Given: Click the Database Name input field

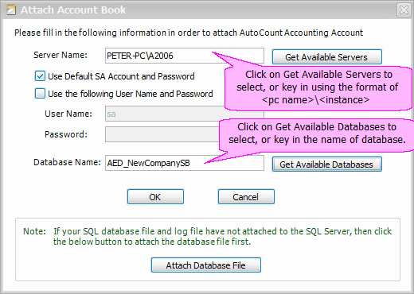Looking at the screenshot, I should 185,163.
